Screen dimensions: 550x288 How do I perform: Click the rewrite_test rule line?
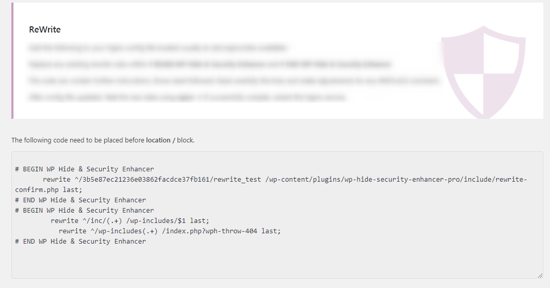click(285, 180)
